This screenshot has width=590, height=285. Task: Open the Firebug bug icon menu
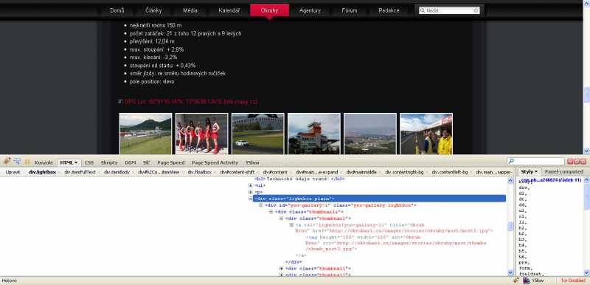(7, 162)
